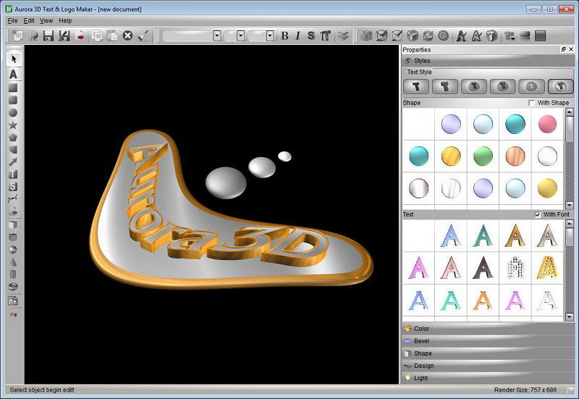Viewport: 579px width, 399px height.
Task: Select the arrow pointer tool
Action: click(13, 59)
